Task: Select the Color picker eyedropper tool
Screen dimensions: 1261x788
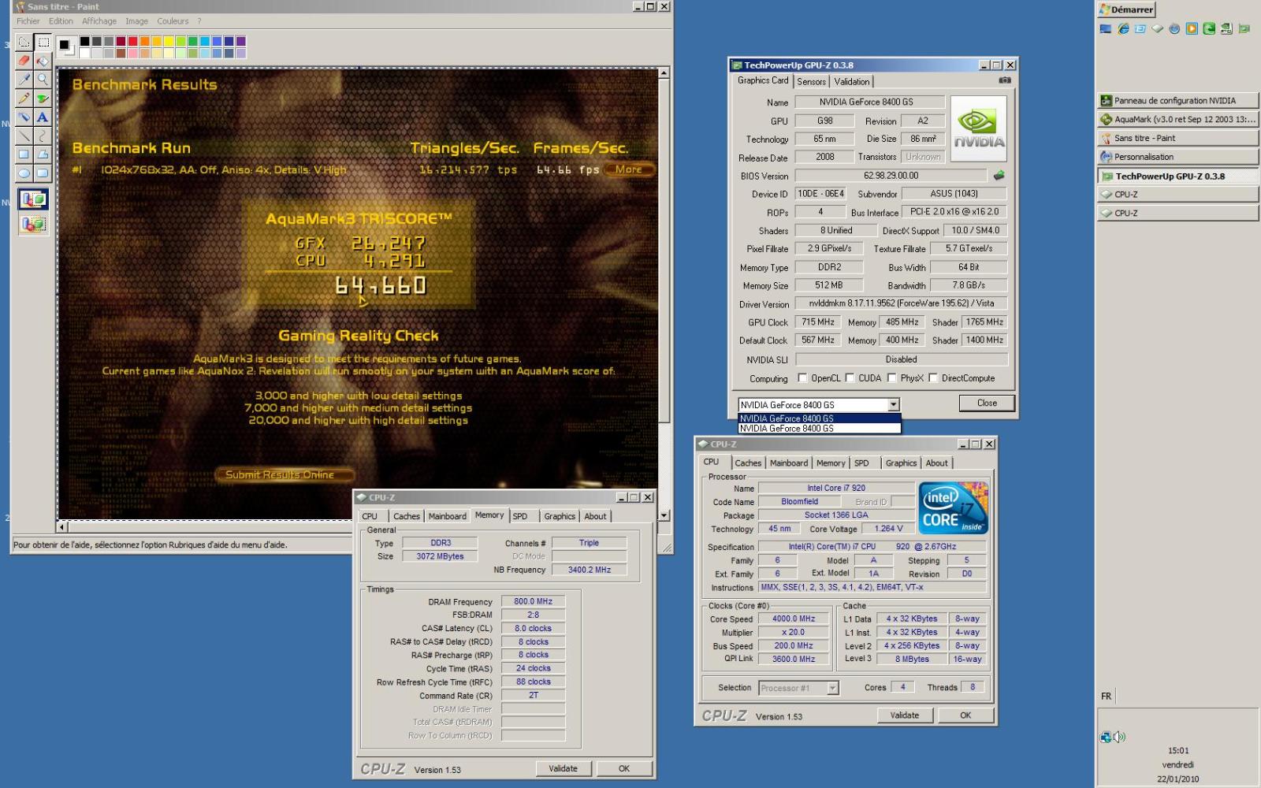Action: pyautogui.click(x=24, y=80)
